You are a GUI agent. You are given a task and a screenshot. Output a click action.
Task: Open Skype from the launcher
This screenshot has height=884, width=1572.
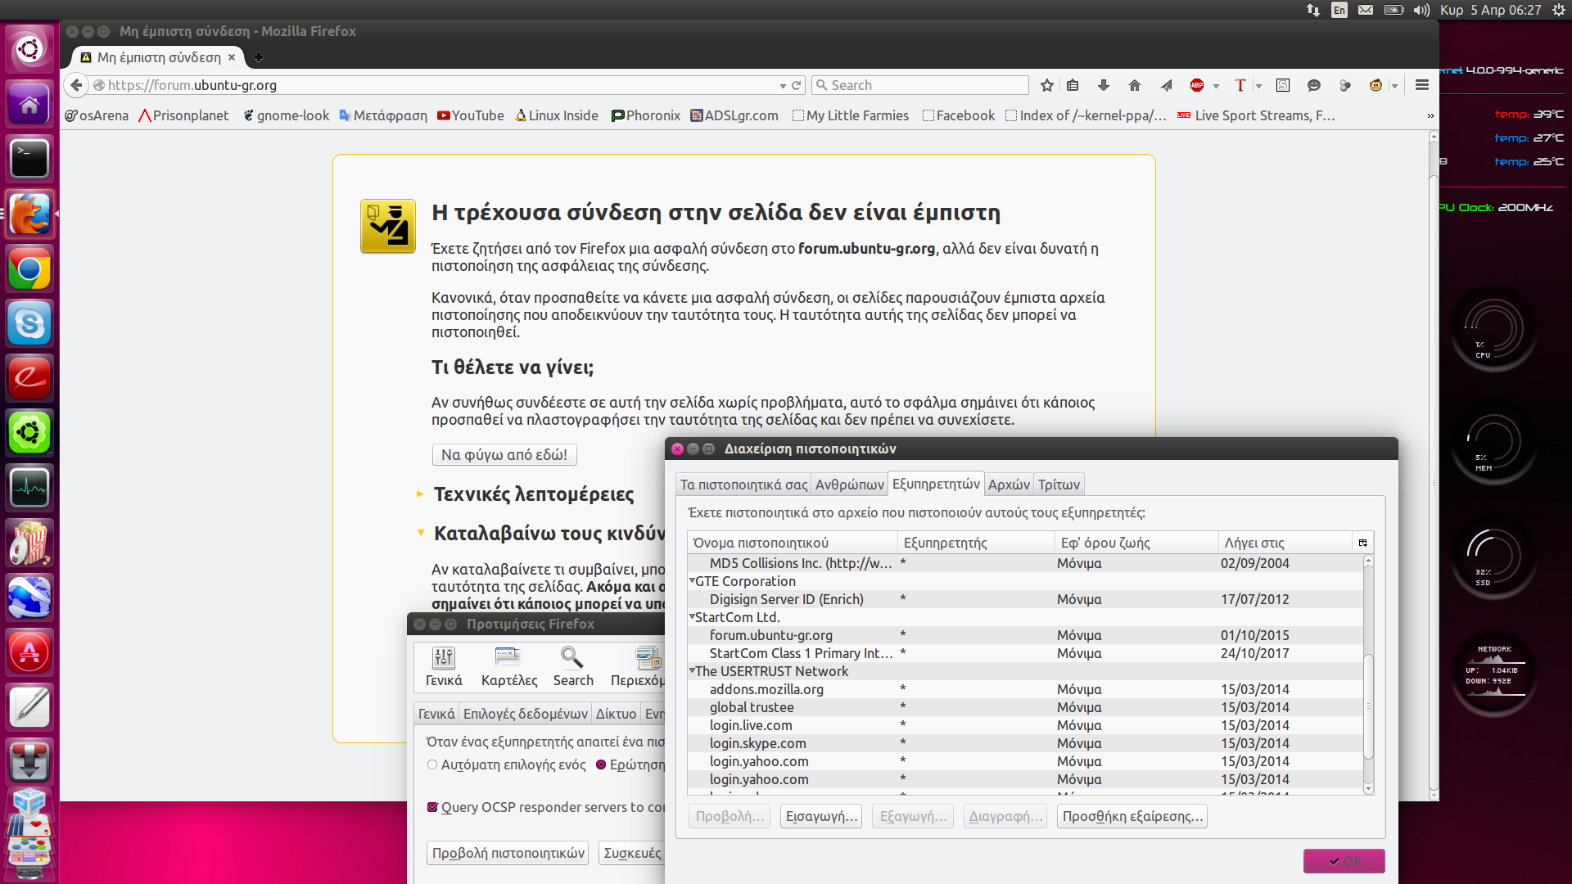(x=29, y=323)
